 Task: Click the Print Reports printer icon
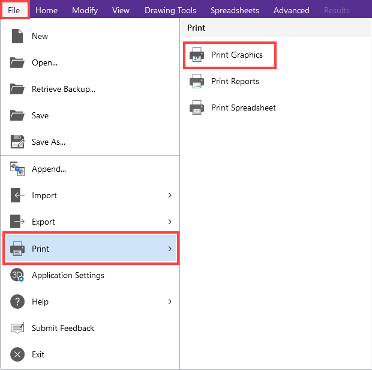click(x=196, y=82)
